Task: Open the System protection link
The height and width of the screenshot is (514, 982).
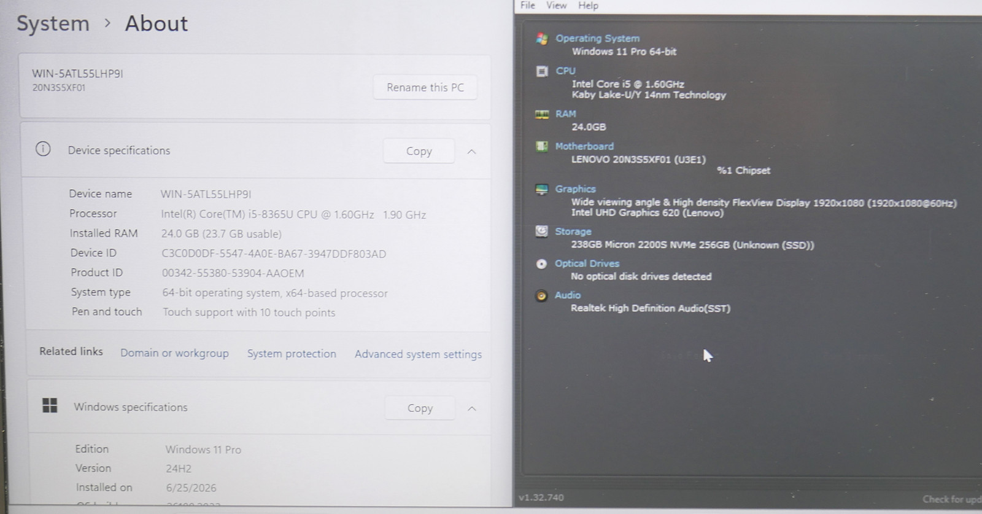Action: coord(292,354)
